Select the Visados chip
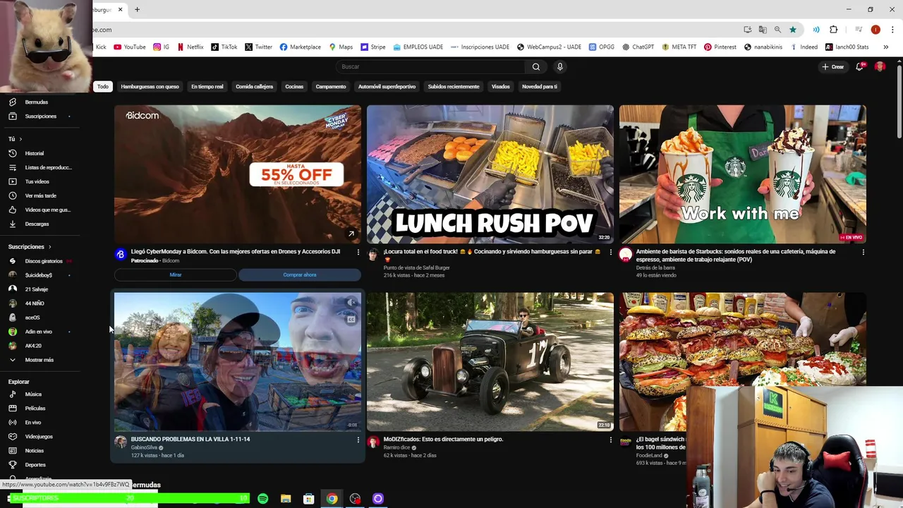The image size is (903, 508). (x=501, y=87)
